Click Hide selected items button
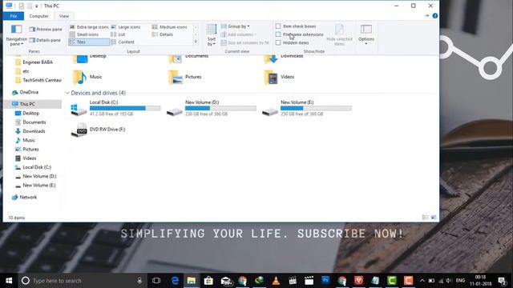This screenshot has height=288, width=513. [x=339, y=35]
